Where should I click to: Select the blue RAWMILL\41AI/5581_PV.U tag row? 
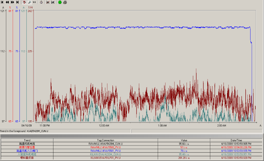click(x=105, y=151)
